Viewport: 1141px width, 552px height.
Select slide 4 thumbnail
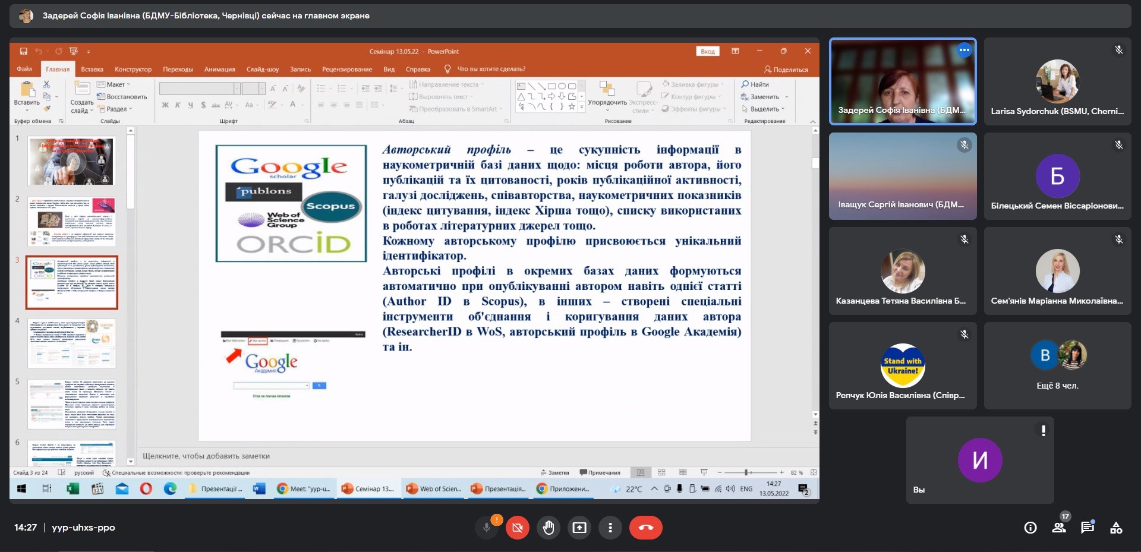point(72,343)
